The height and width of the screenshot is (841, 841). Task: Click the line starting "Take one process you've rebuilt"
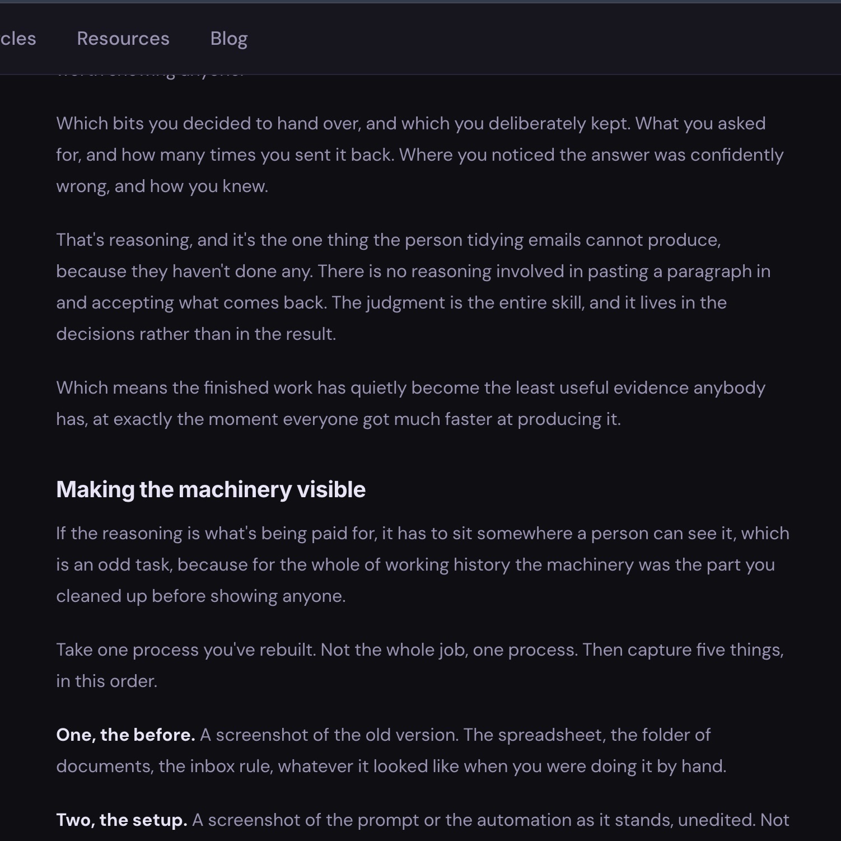(420, 650)
